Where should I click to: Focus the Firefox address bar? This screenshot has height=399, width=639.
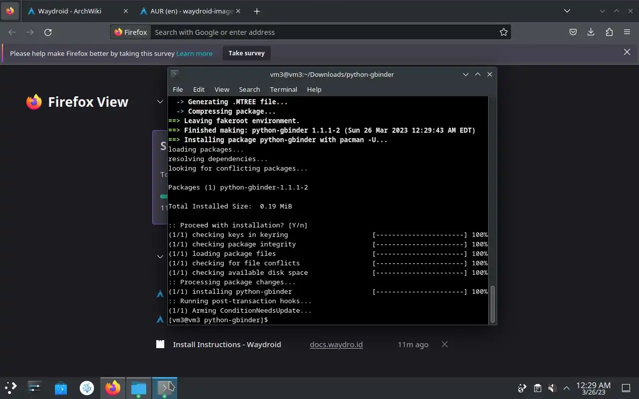tap(324, 32)
